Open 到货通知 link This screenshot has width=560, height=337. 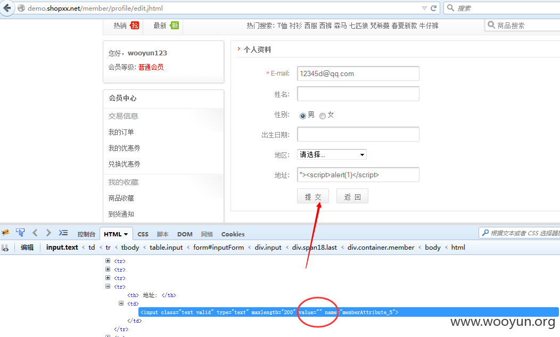[x=121, y=214]
